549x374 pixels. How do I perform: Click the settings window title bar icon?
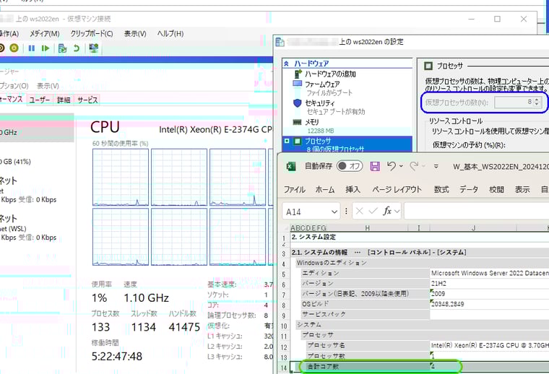click(x=280, y=43)
